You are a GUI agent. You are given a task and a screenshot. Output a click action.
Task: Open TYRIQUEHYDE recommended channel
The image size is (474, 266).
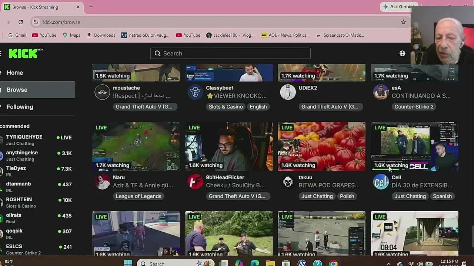pyautogui.click(x=37, y=140)
